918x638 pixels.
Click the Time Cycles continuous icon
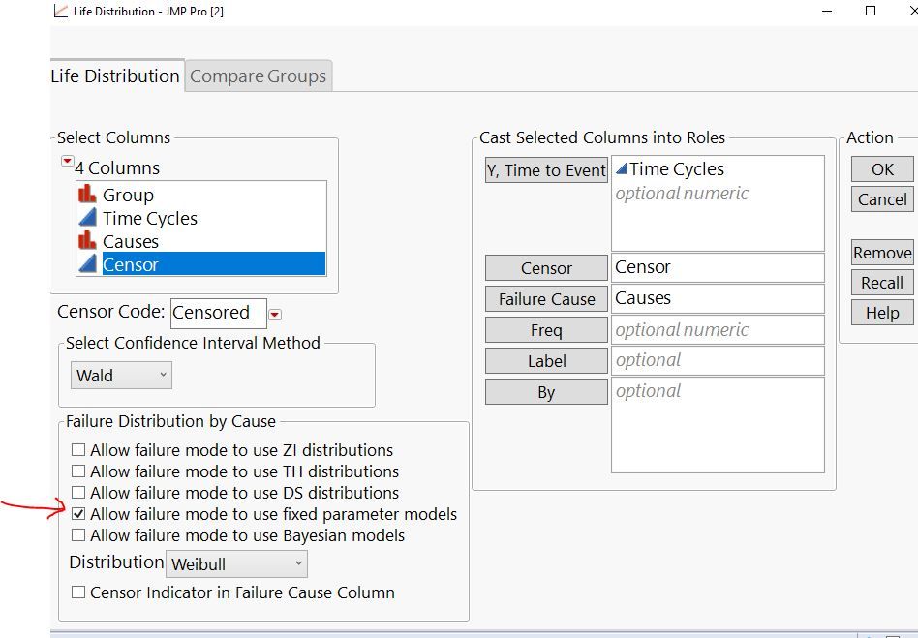coord(87,218)
